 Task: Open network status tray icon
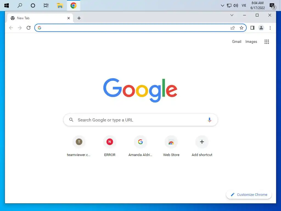click(229, 5)
